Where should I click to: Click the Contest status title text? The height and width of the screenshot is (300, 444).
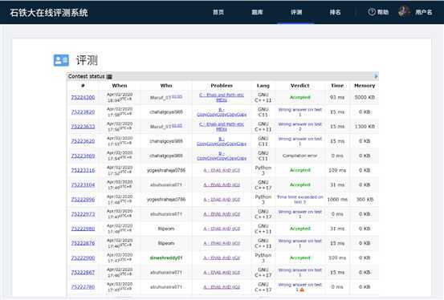pyautogui.click(x=87, y=76)
